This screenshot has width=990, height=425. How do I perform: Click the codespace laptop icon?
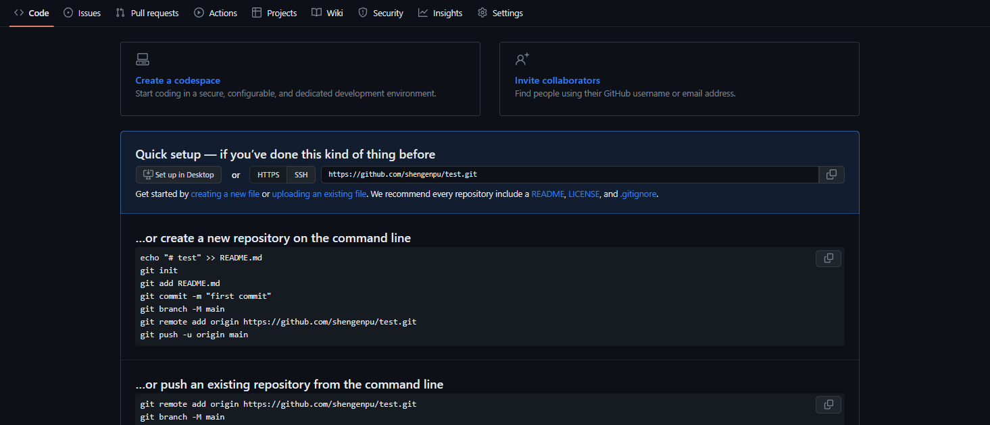pos(142,59)
